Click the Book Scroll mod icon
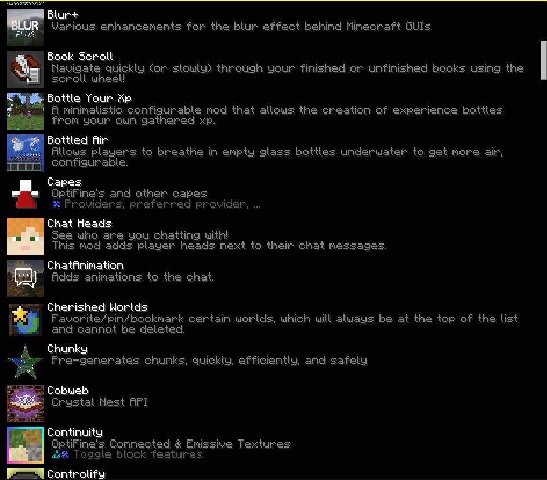Screen dimensions: 547x480 26,70
